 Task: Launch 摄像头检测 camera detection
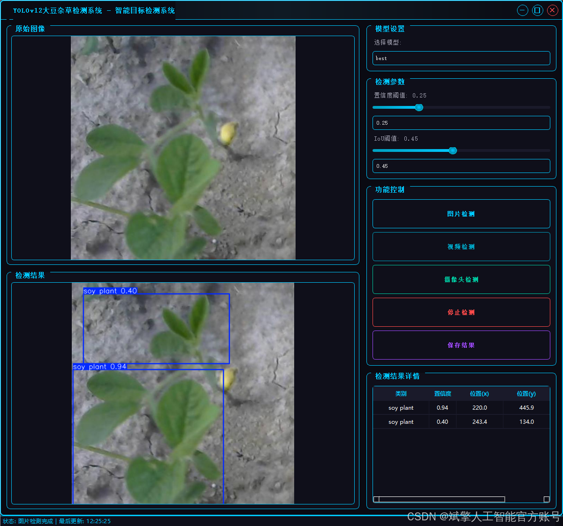click(461, 279)
